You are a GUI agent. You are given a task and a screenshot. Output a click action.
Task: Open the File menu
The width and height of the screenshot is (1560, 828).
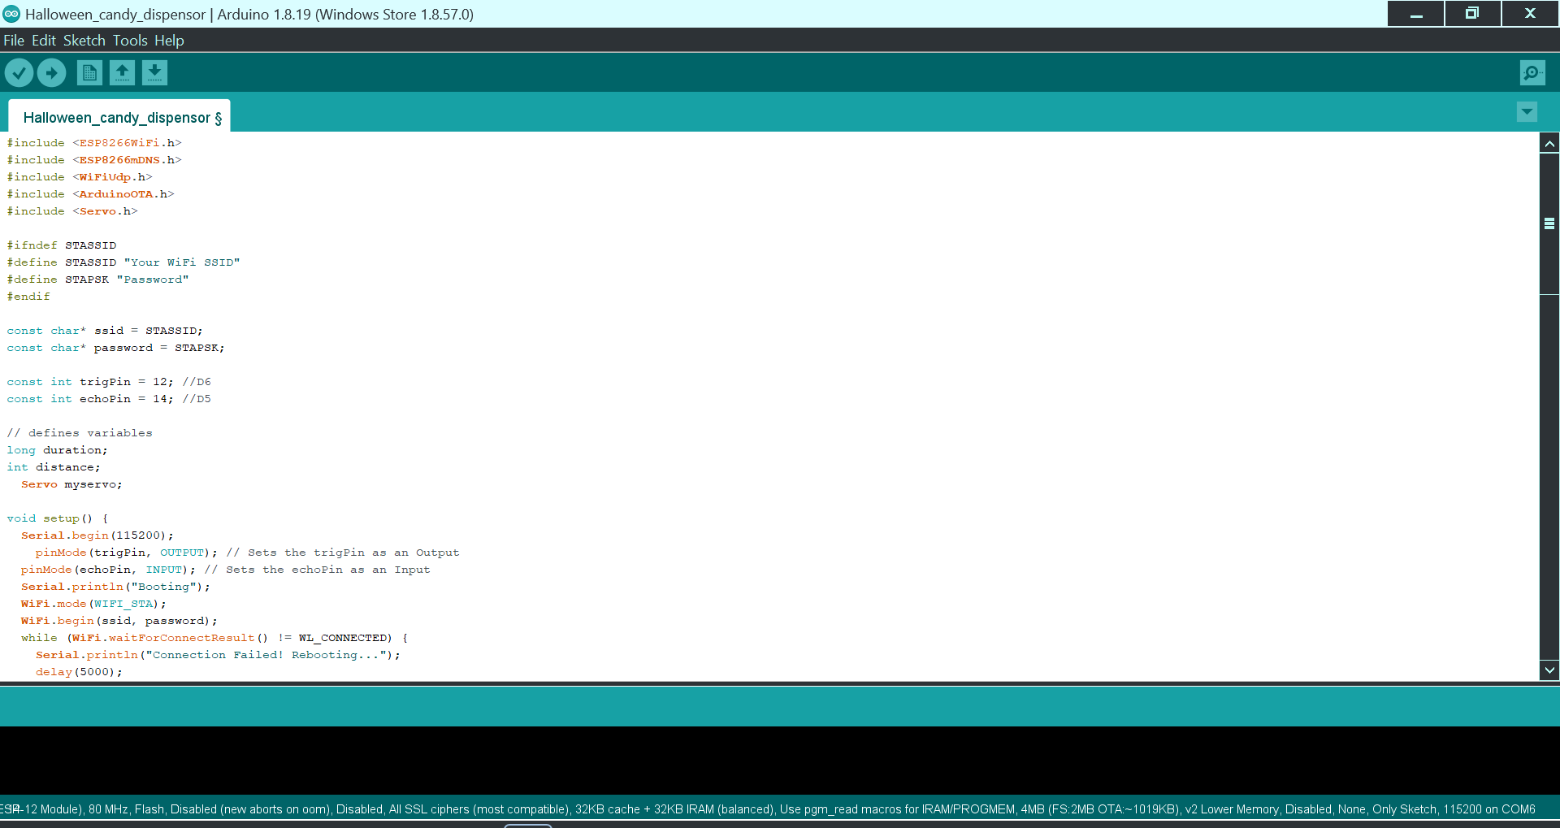(x=13, y=40)
